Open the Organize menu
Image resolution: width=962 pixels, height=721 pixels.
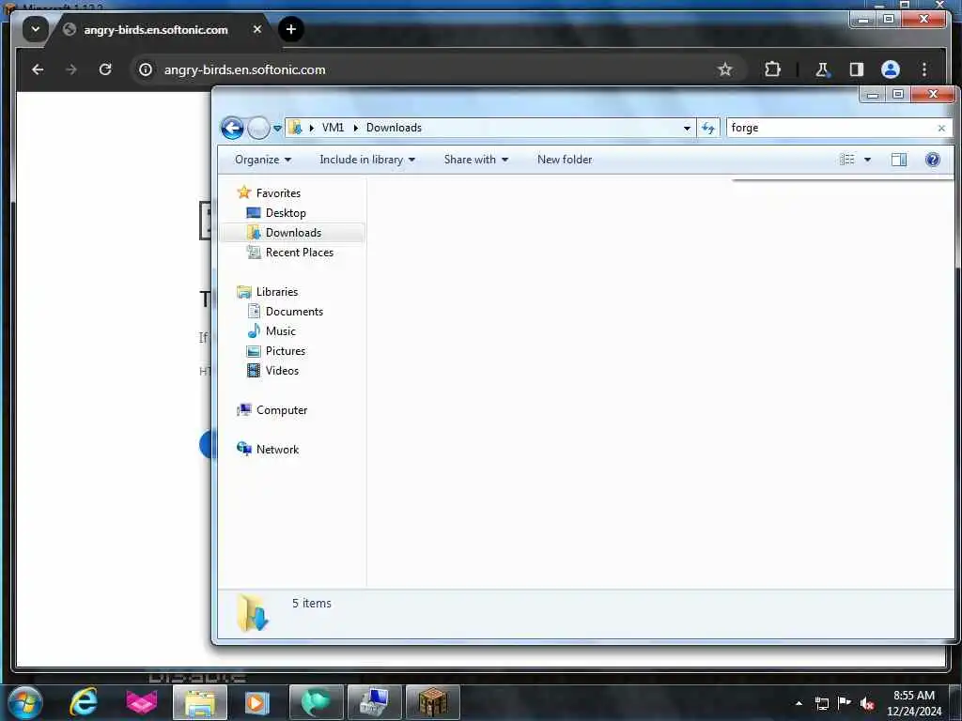(263, 160)
